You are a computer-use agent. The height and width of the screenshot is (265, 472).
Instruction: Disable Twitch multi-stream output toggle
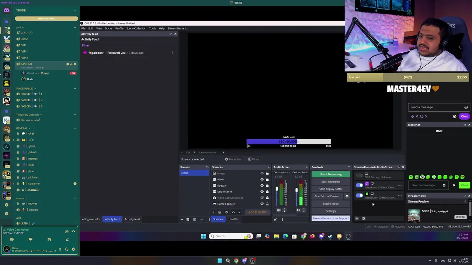point(359,185)
